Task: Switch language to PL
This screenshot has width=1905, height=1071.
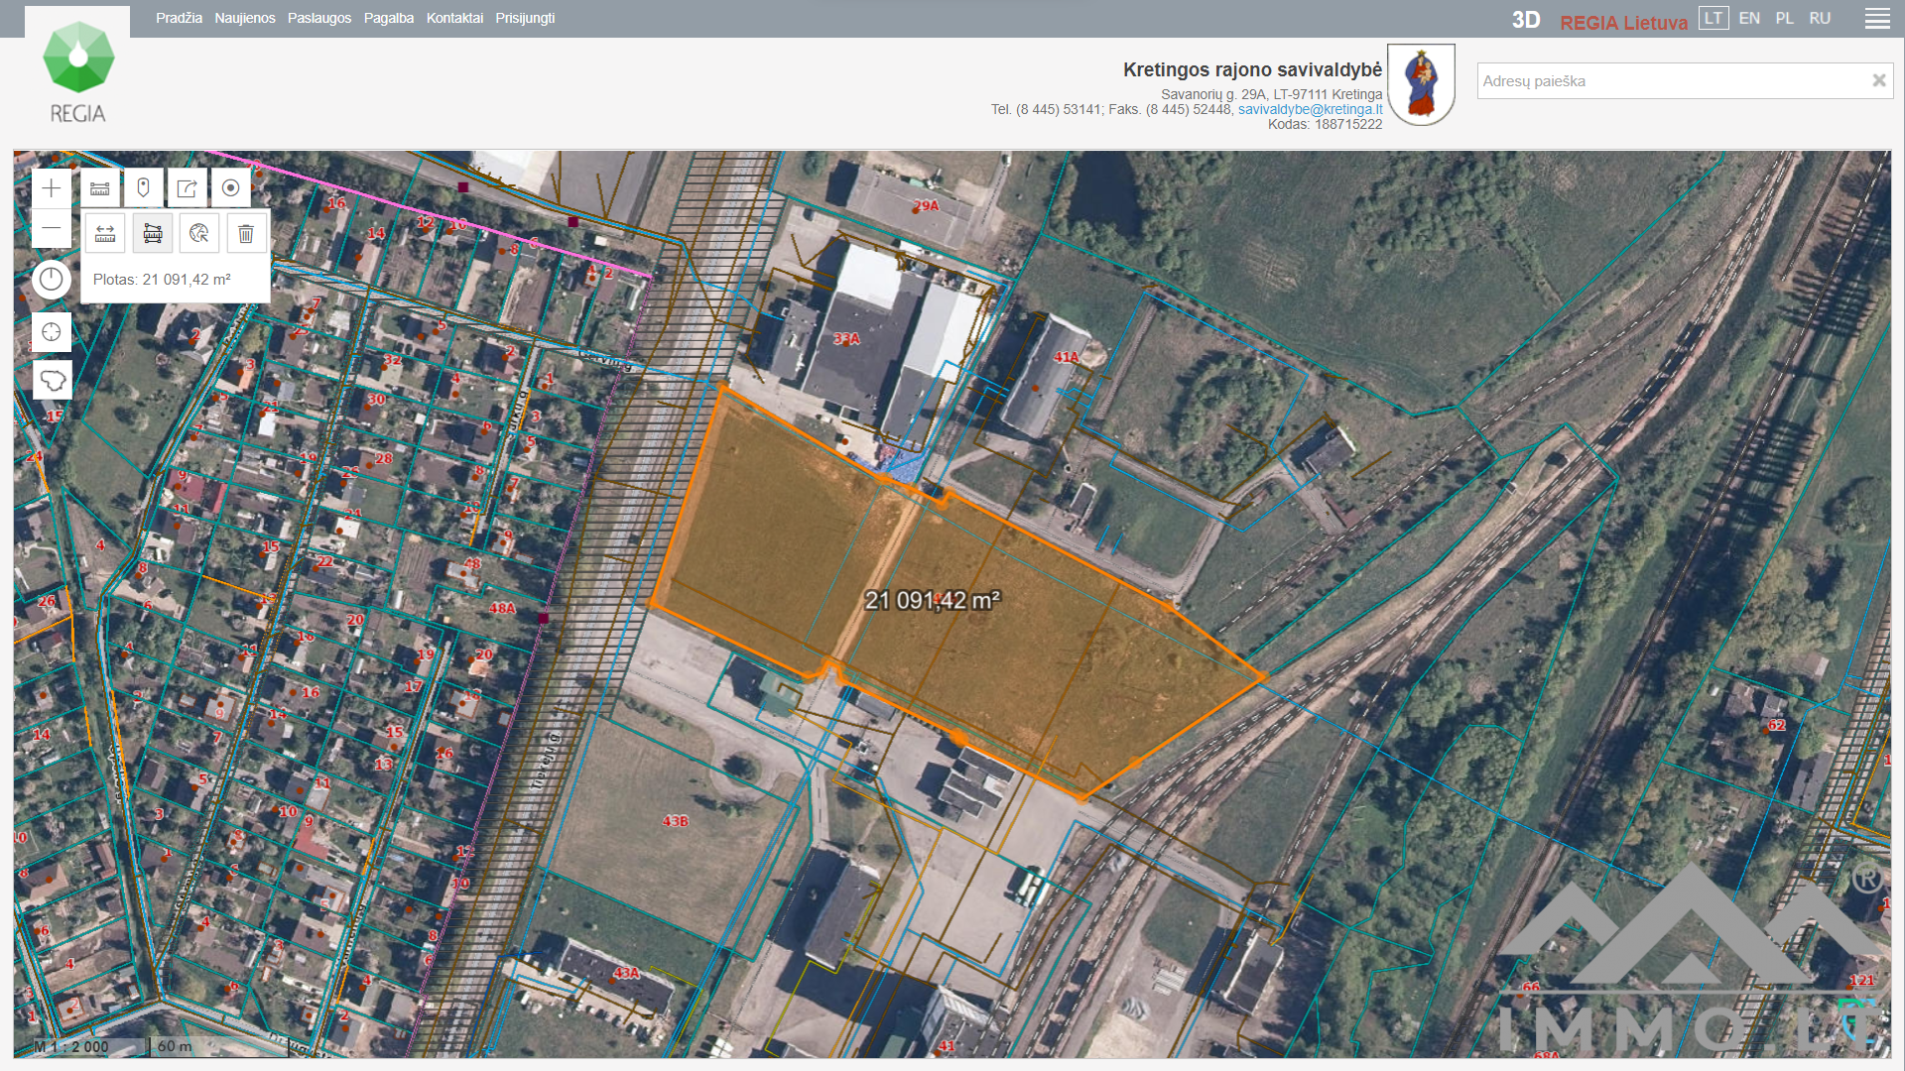Action: coord(1785,18)
